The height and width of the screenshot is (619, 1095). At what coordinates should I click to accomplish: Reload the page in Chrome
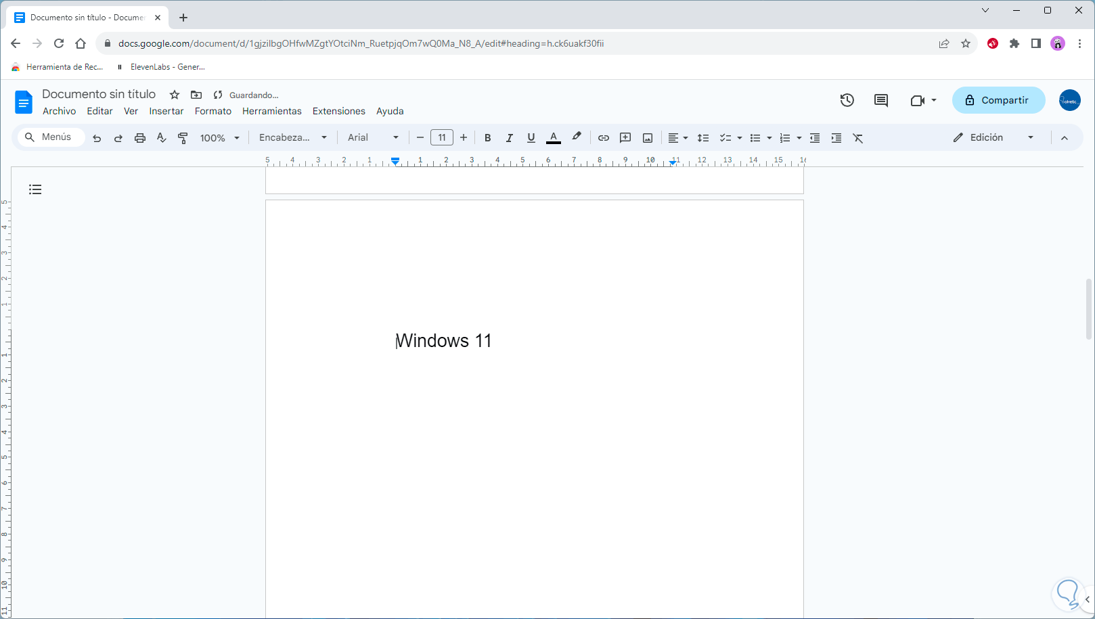coord(59,43)
